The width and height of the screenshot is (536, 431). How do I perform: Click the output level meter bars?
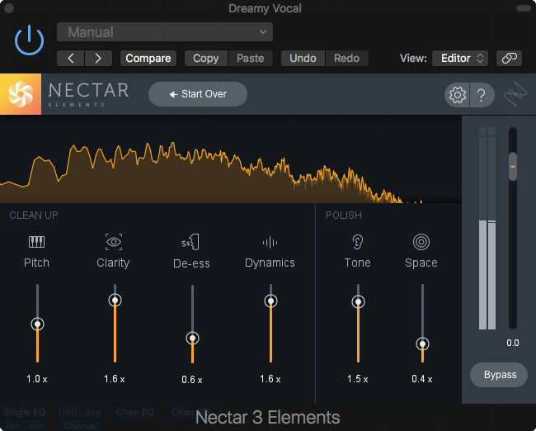[487, 229]
